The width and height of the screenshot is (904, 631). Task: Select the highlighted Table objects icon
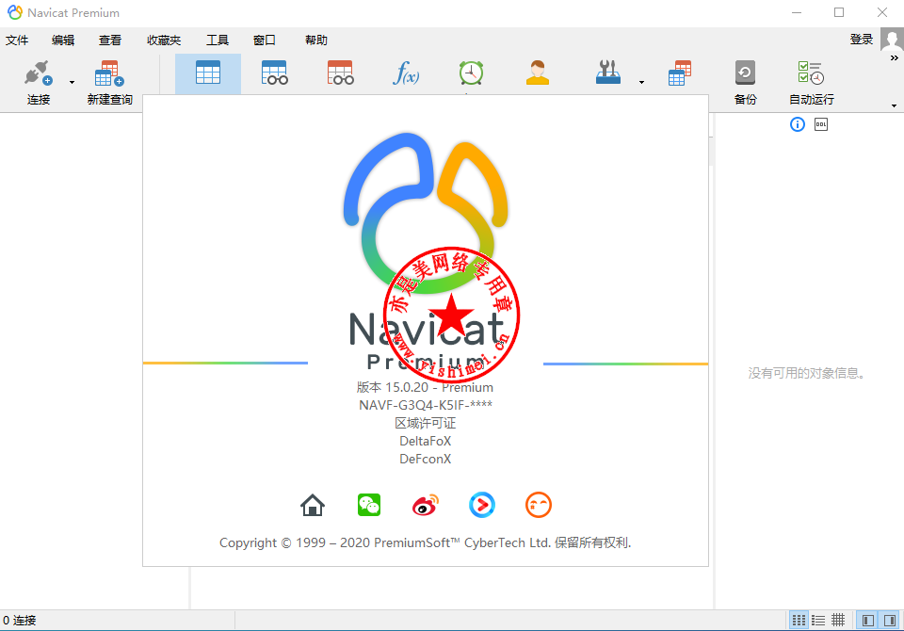(x=208, y=73)
